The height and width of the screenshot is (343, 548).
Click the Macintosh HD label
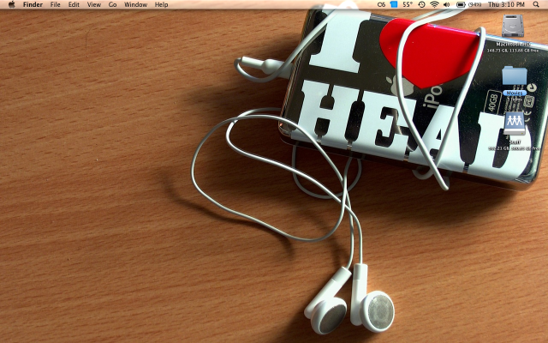[x=514, y=45]
